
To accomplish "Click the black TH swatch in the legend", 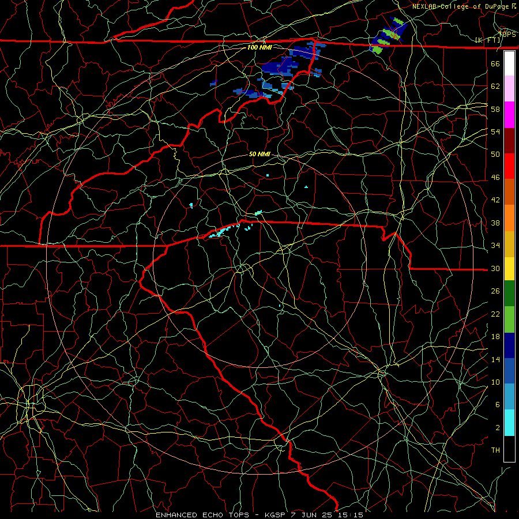I will coord(509,449).
